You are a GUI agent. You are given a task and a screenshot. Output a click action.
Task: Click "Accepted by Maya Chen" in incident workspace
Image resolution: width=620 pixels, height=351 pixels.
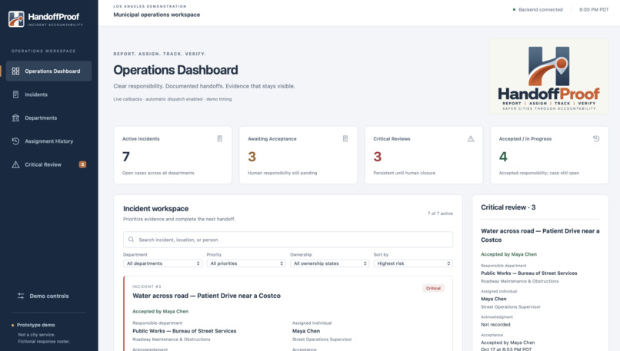[x=160, y=311]
